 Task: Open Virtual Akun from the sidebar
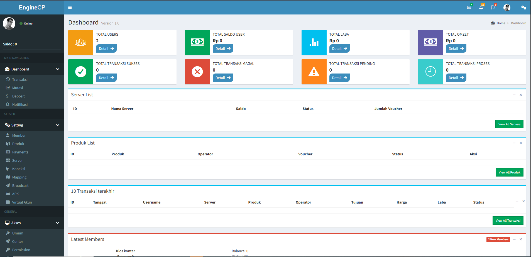point(22,202)
